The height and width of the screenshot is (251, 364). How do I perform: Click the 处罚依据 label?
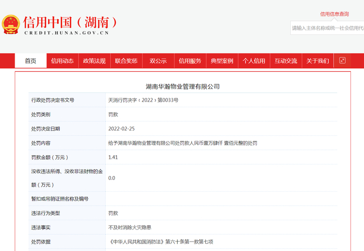(x=41, y=242)
